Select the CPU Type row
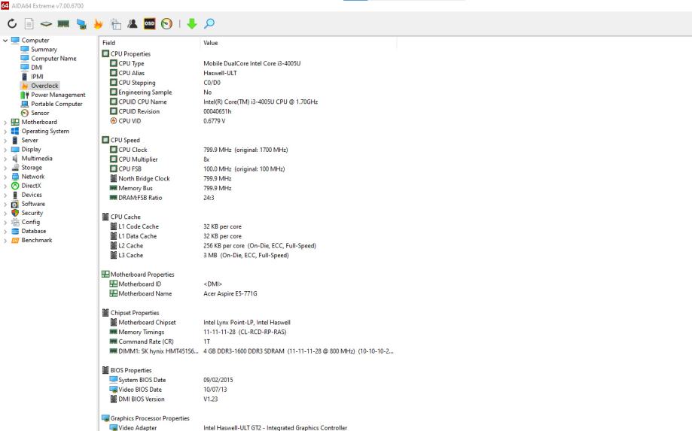The height and width of the screenshot is (431, 692). click(249, 63)
